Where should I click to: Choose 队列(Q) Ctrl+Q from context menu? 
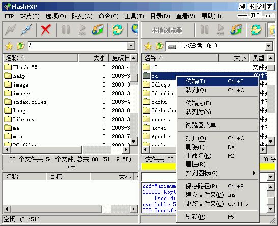[x=217, y=90]
